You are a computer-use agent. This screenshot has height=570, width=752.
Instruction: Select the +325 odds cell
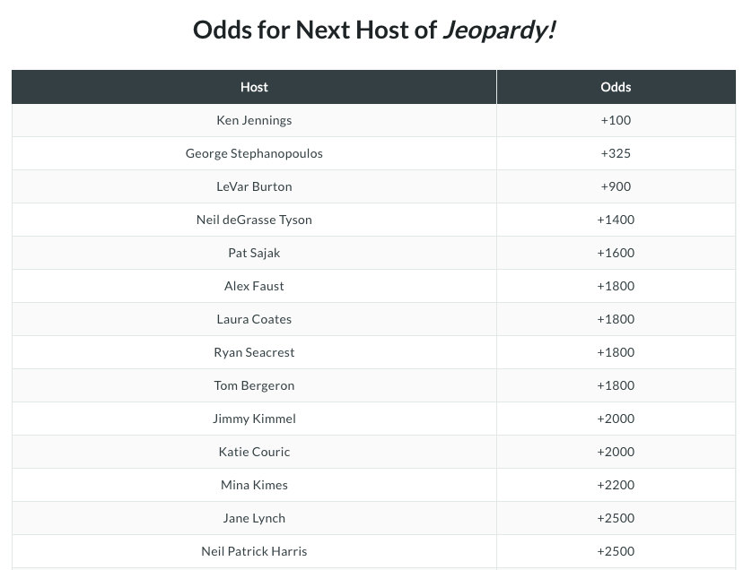coord(616,153)
